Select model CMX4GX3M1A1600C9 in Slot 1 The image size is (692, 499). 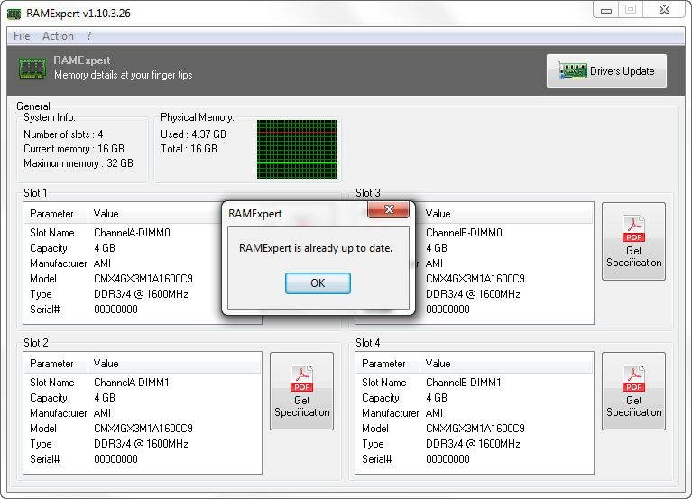pos(143,279)
